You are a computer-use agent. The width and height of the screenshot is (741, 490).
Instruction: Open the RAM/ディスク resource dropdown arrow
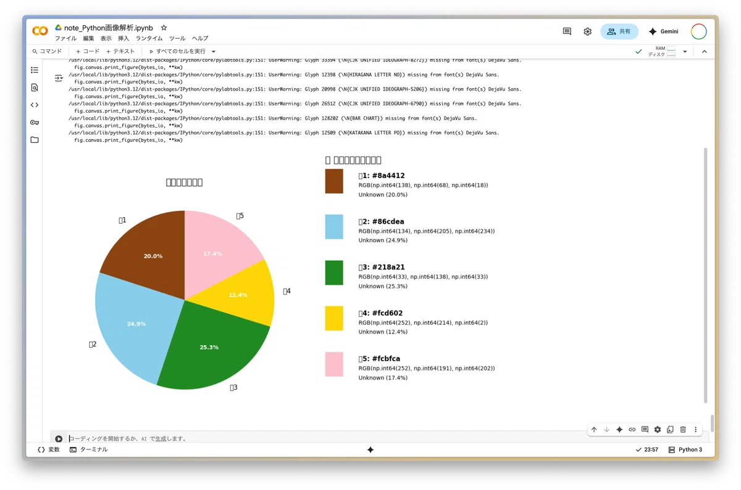tap(685, 52)
